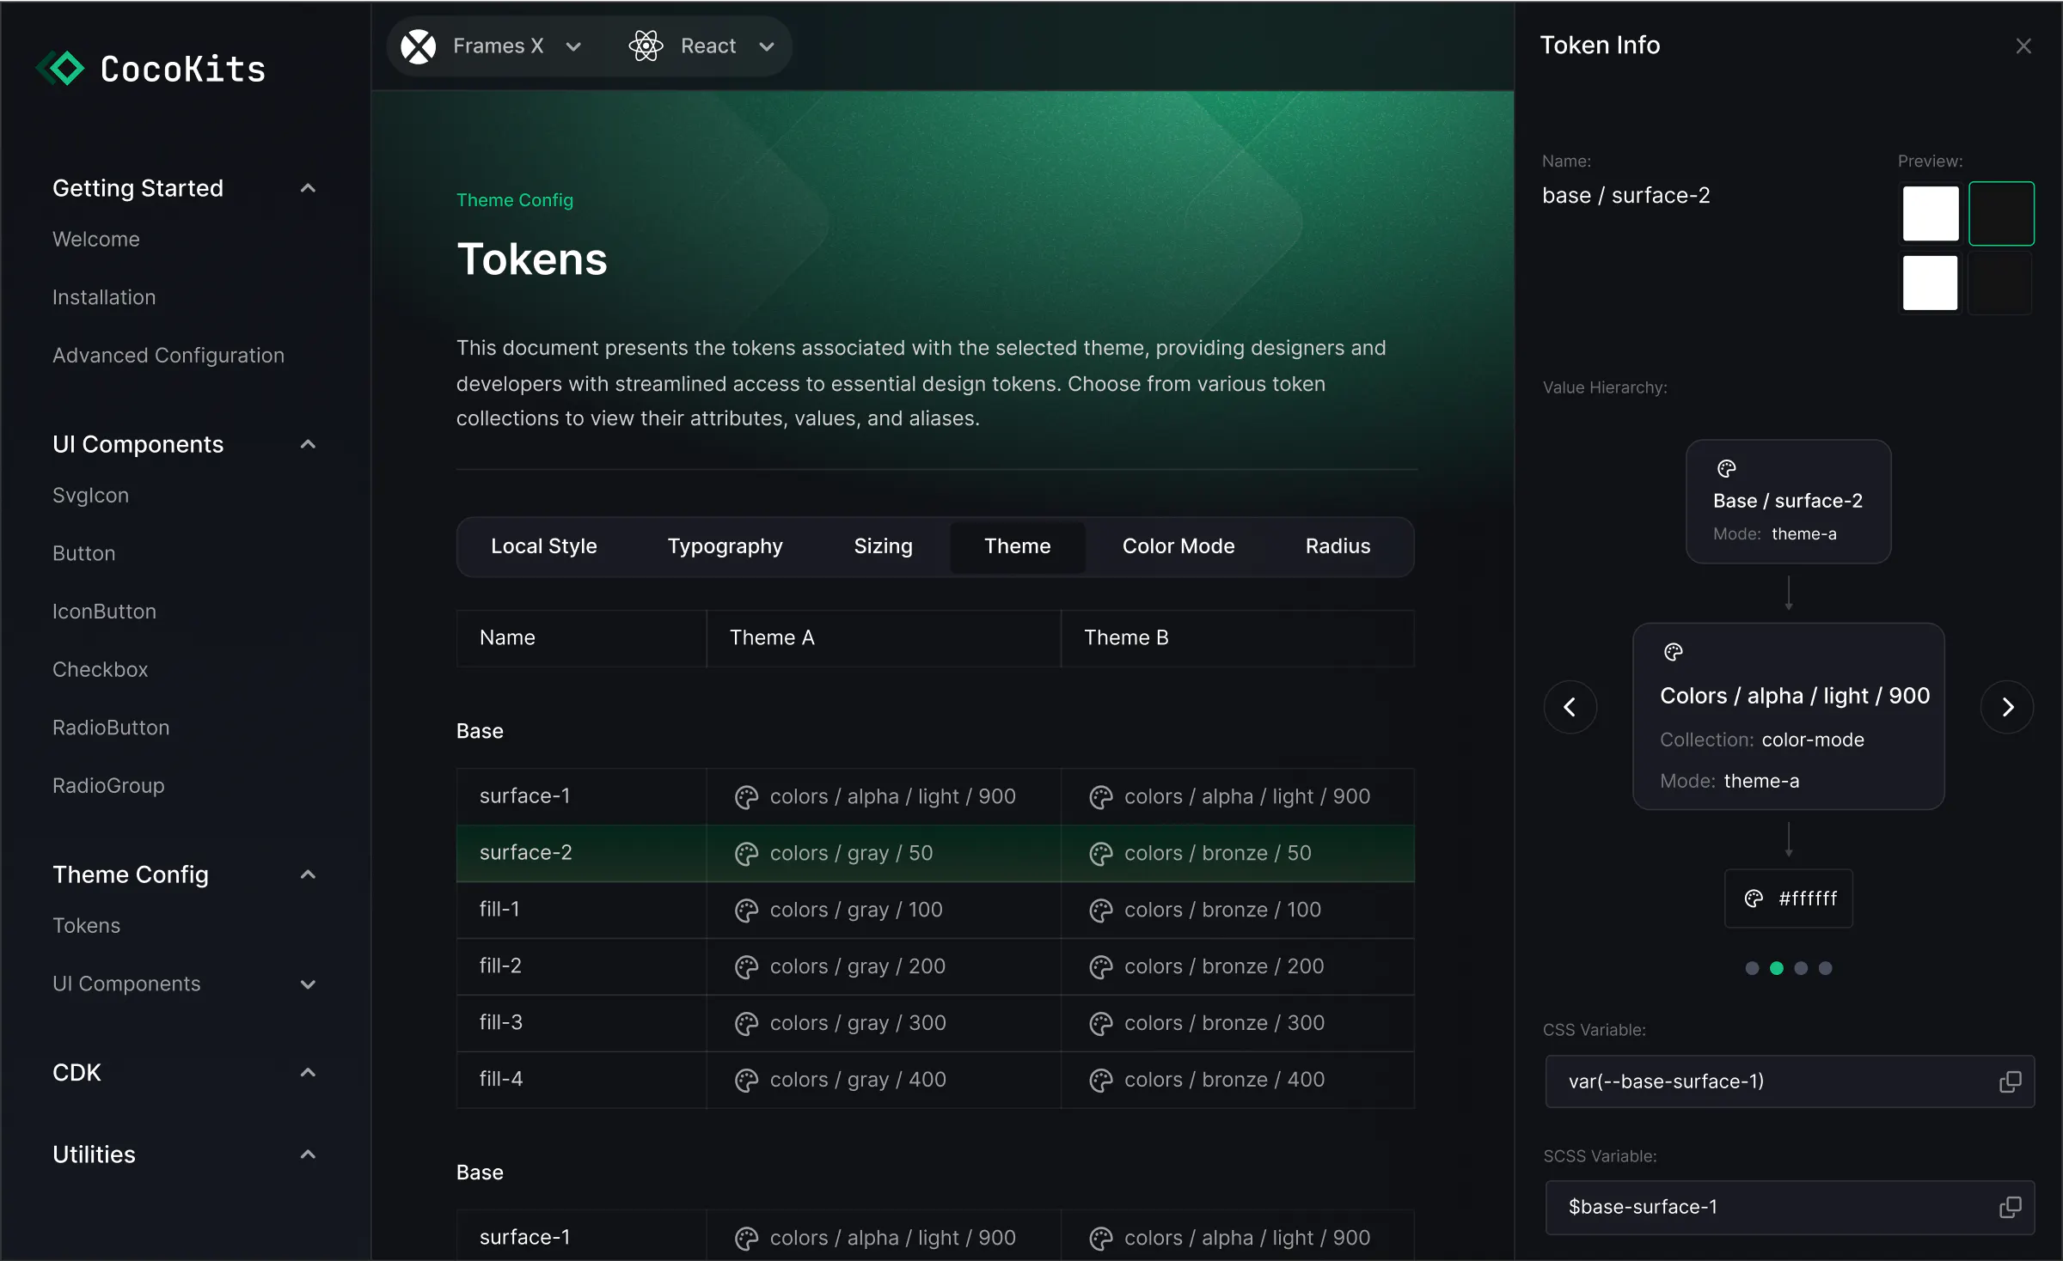
Task: Open the Tokens sidebar link
Action: [86, 926]
